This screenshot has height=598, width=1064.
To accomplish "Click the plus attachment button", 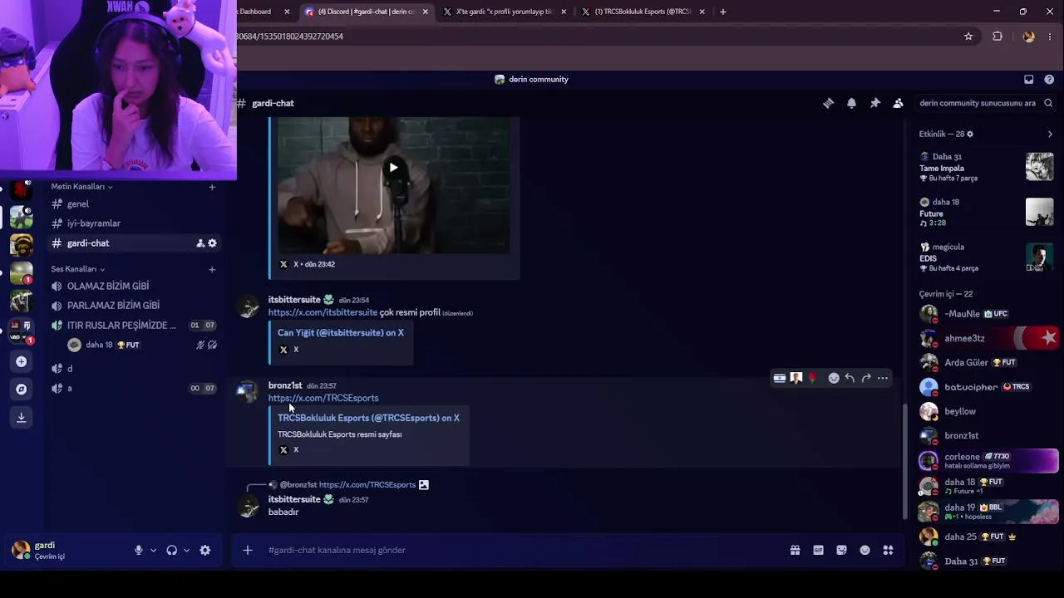I will pyautogui.click(x=247, y=550).
